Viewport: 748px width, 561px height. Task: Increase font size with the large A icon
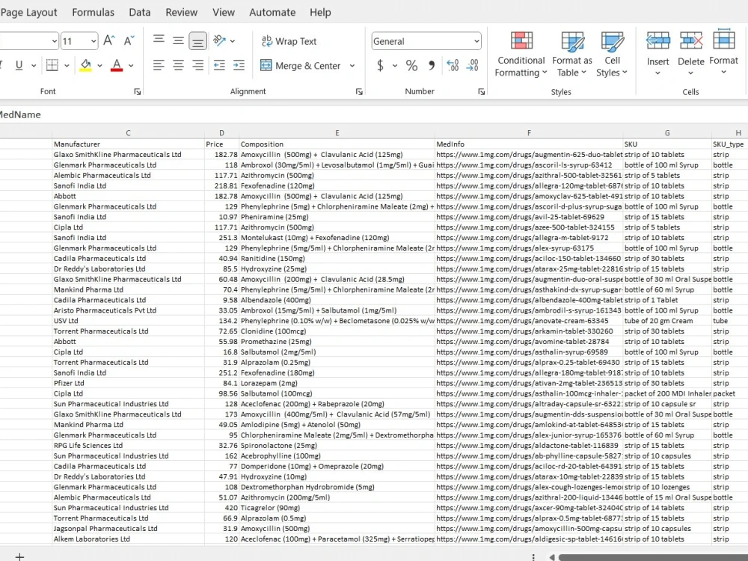pyautogui.click(x=108, y=40)
